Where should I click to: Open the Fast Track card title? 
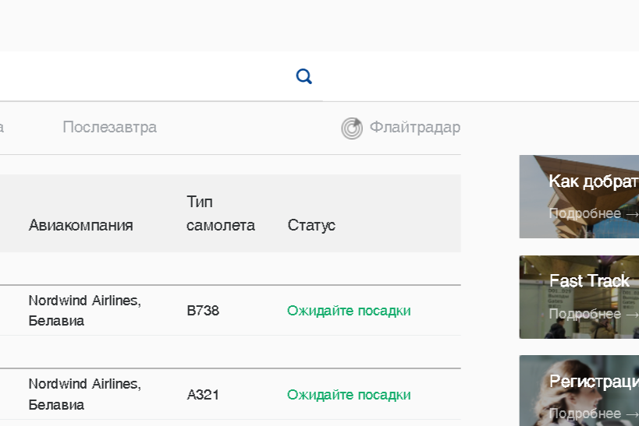tap(589, 281)
